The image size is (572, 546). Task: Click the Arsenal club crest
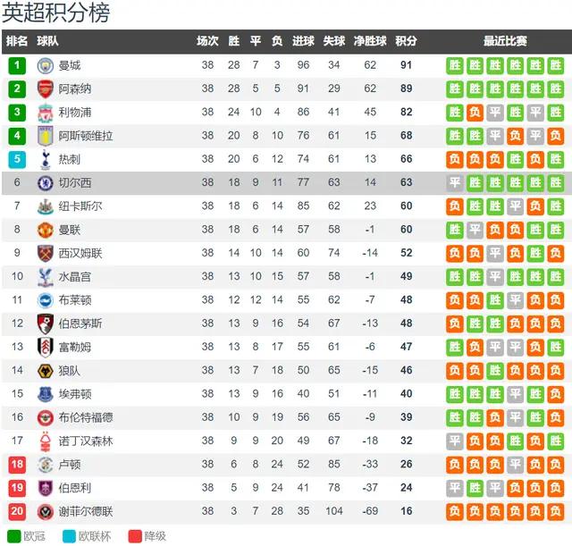46,89
